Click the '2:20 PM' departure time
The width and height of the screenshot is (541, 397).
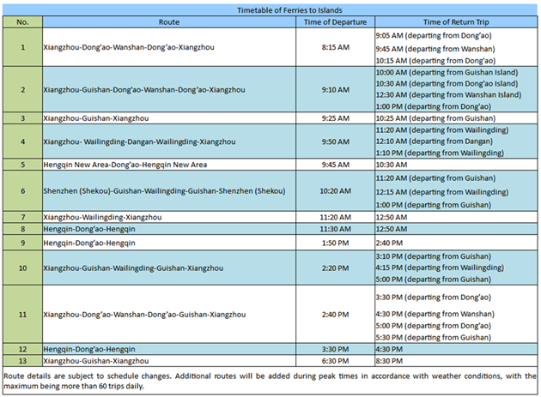coord(336,268)
